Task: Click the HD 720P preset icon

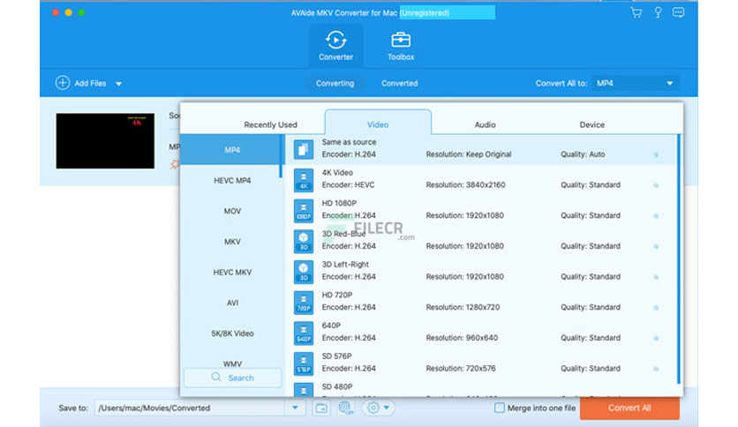Action: [x=304, y=303]
